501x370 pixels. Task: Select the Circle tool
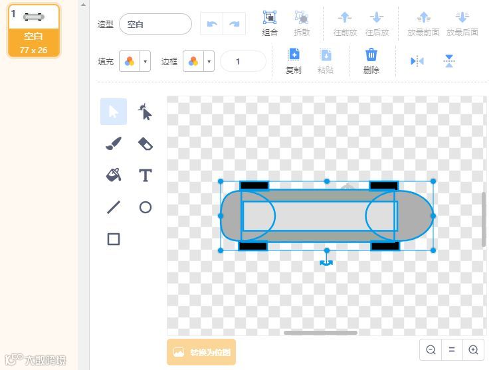(x=146, y=207)
